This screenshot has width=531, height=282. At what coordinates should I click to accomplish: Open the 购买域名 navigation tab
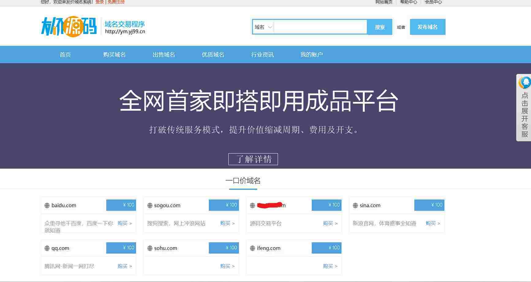click(x=114, y=55)
